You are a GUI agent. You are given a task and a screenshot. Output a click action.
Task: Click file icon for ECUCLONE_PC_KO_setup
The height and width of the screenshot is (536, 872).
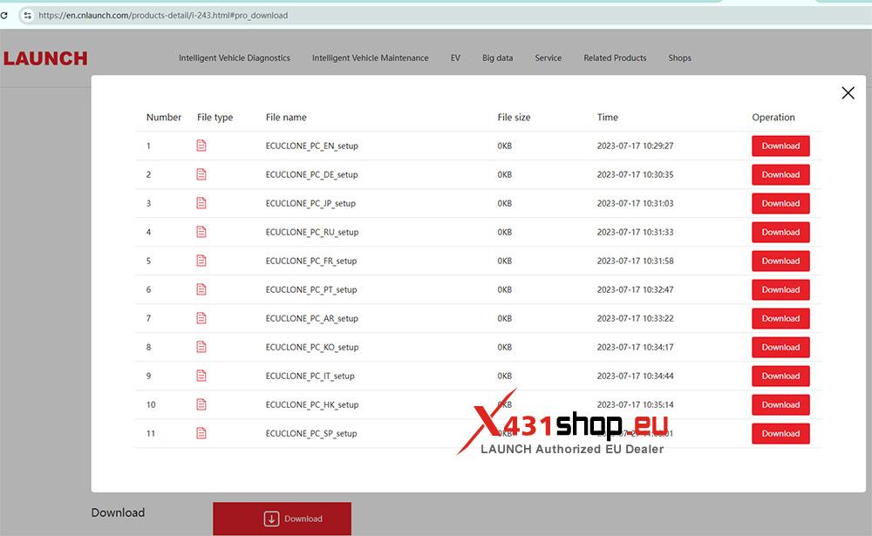(x=201, y=347)
